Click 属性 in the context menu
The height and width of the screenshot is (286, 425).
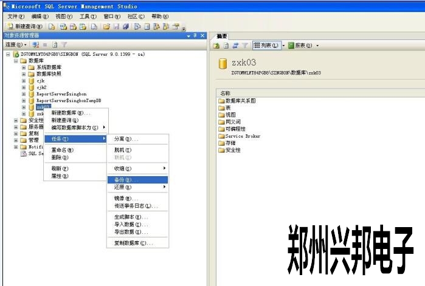point(61,176)
